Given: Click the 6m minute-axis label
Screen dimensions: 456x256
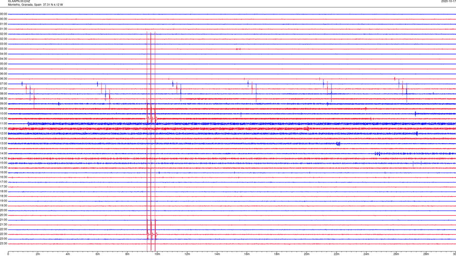Looking at the screenshot, I should [x=98, y=254].
